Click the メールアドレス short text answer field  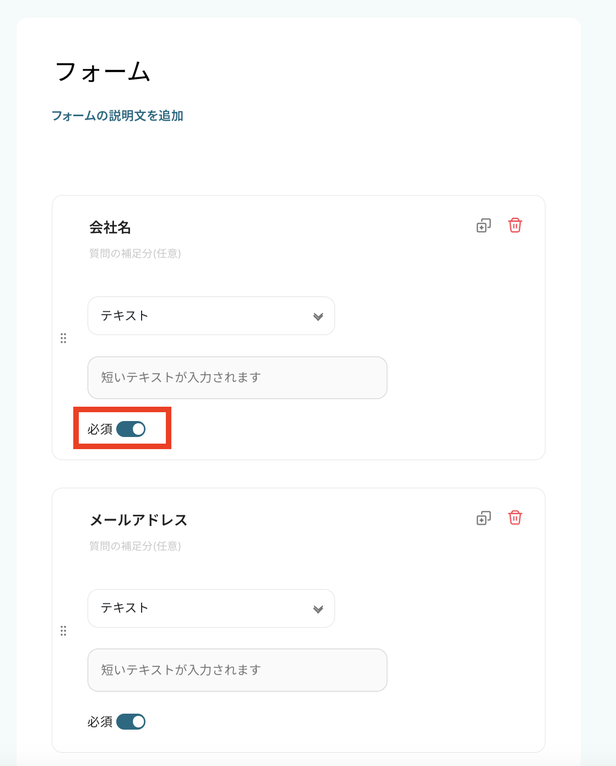pyautogui.click(x=237, y=670)
